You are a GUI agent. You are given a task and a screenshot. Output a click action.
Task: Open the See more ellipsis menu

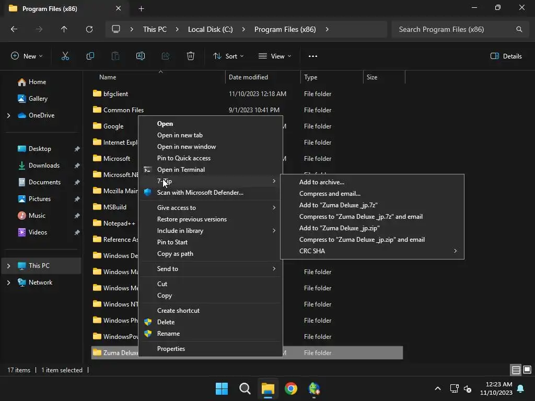click(313, 56)
